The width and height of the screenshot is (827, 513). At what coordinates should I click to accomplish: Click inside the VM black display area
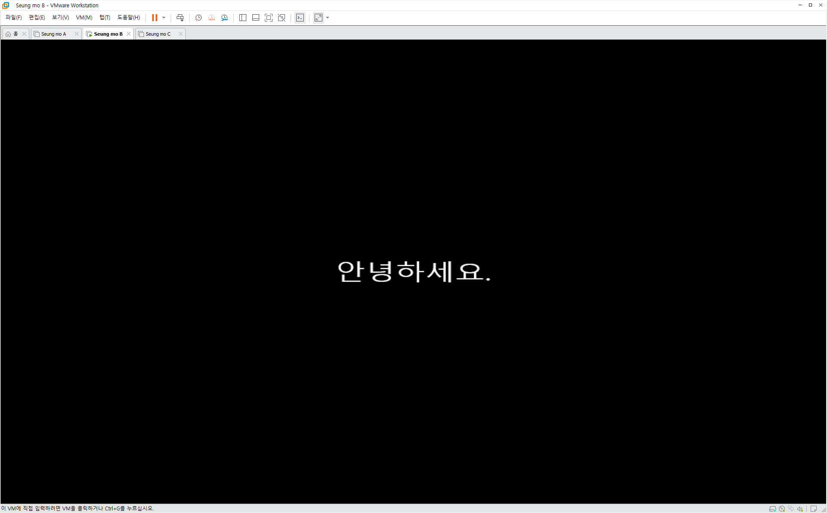(x=413, y=172)
